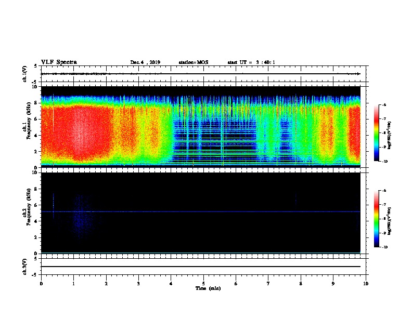The width and height of the screenshot is (412, 318).
Task: Click time axis tick label 4
Action: pyautogui.click(x=171, y=283)
